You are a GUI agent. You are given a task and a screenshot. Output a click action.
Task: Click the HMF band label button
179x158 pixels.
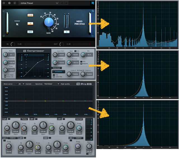click(46, 138)
